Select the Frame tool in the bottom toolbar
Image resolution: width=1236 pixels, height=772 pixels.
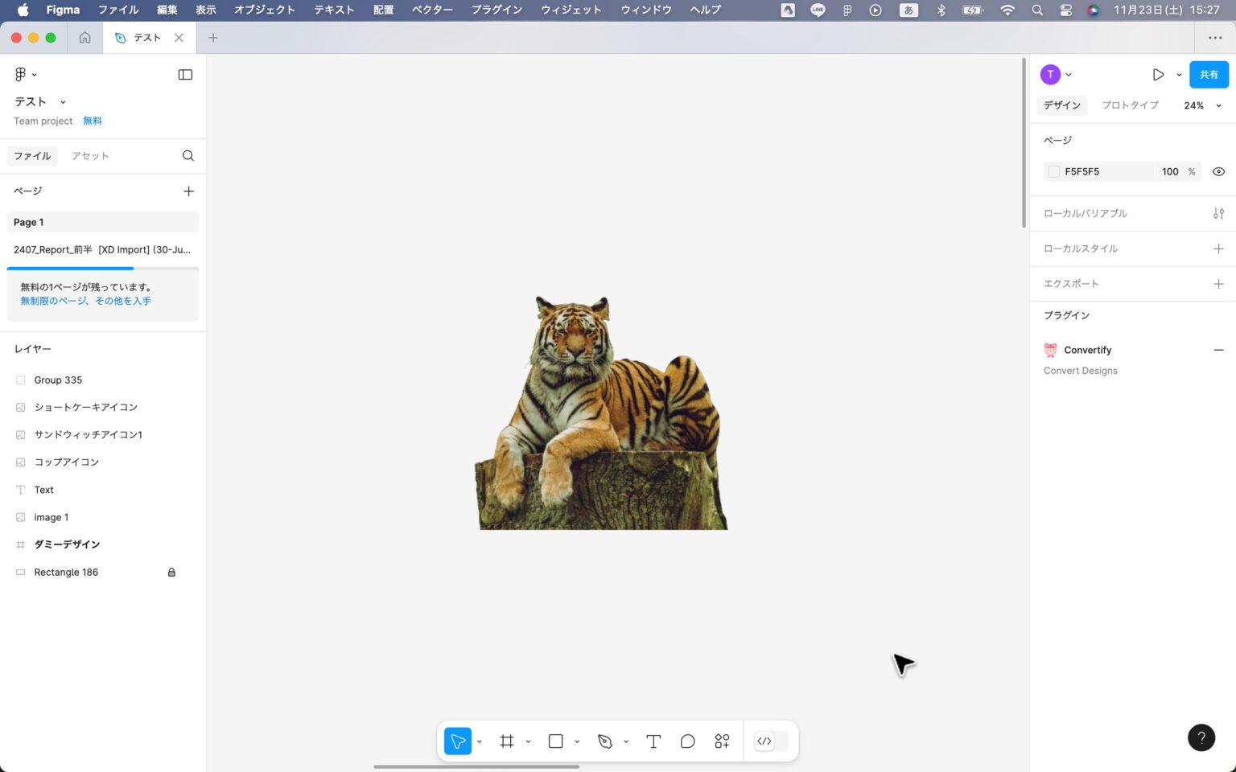pos(506,741)
